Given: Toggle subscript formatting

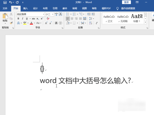Looking at the screenshot, I should coord(38,19).
